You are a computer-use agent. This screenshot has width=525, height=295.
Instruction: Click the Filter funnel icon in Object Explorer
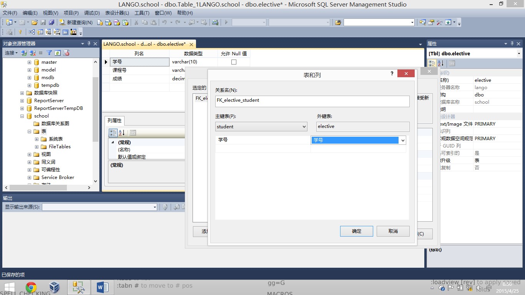coord(49,53)
